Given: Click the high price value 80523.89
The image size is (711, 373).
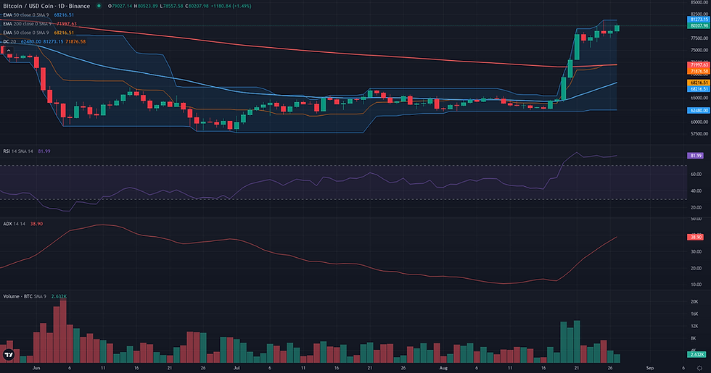Looking at the screenshot, I should point(147,6).
